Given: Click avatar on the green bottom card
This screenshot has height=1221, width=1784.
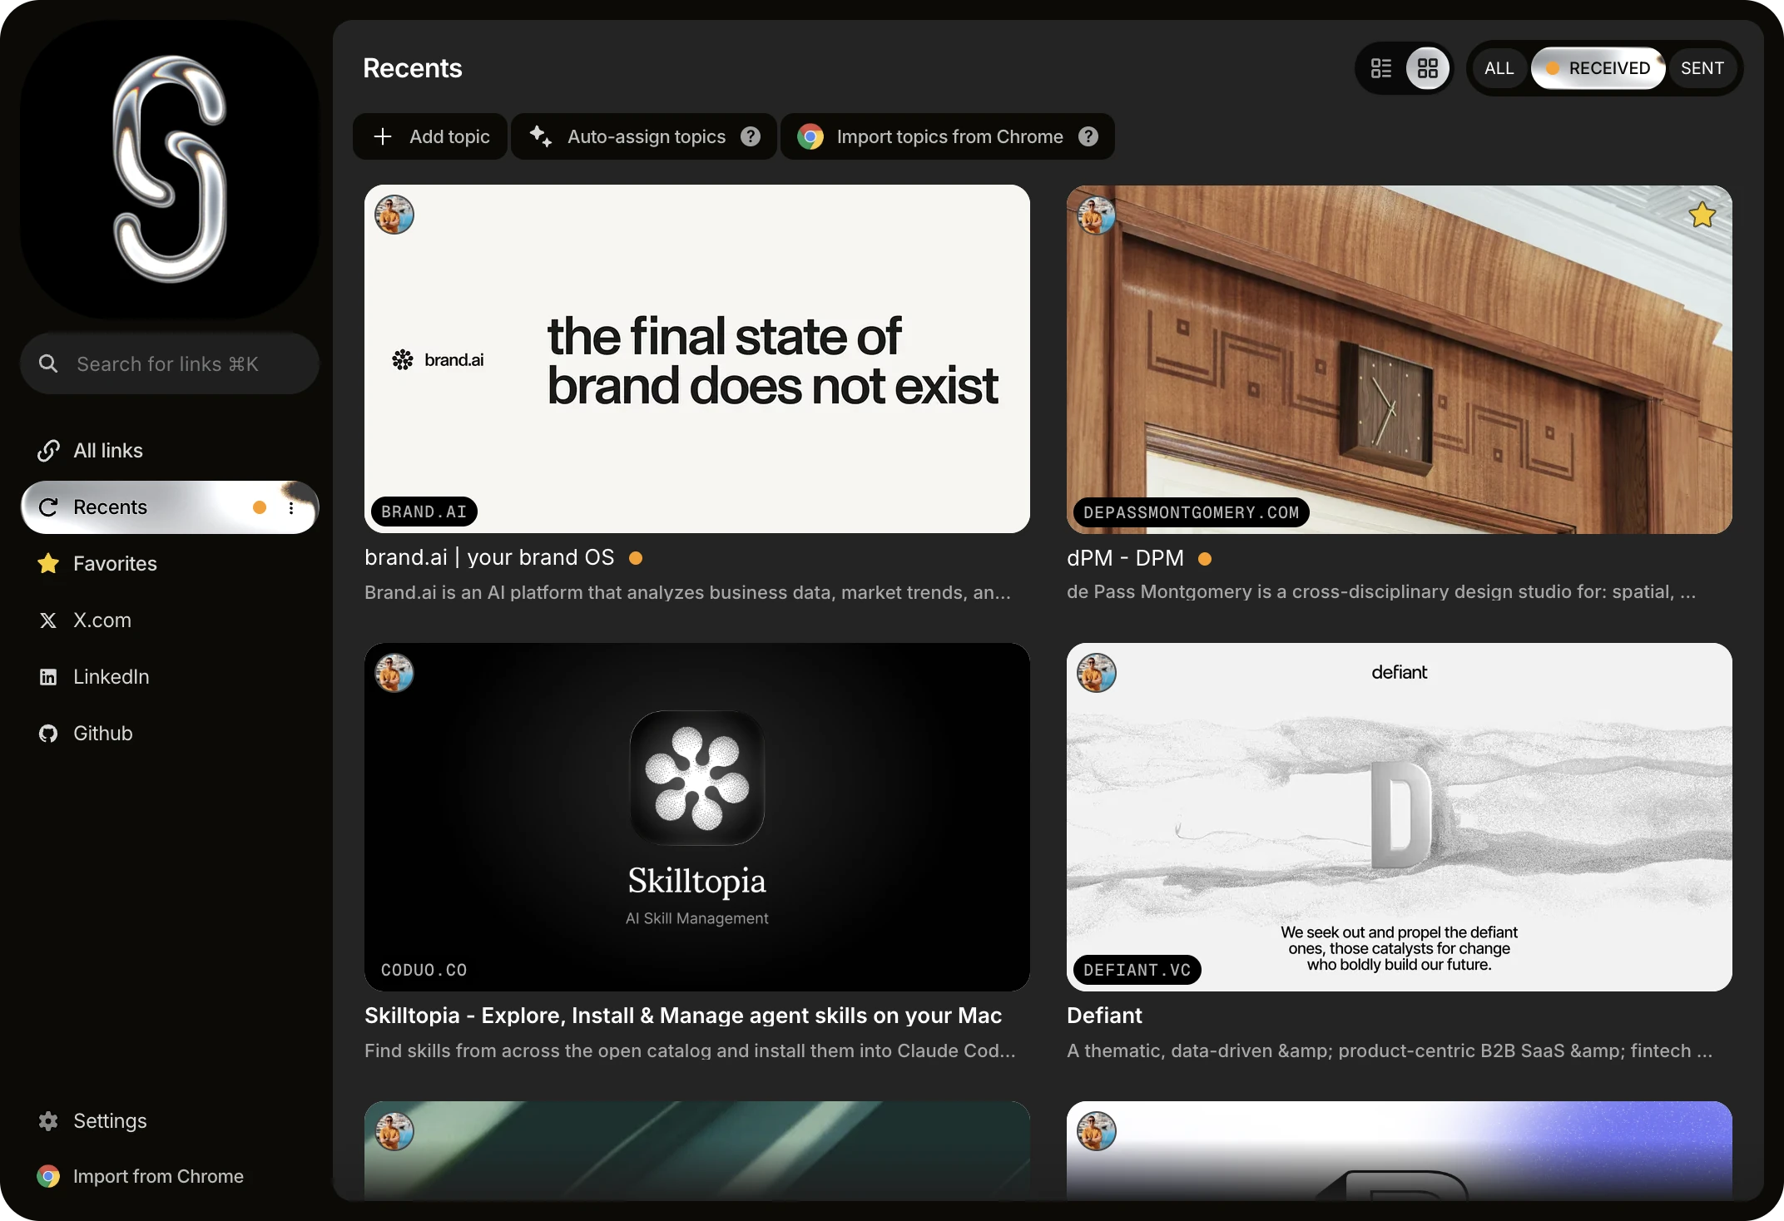Looking at the screenshot, I should click(x=394, y=1131).
